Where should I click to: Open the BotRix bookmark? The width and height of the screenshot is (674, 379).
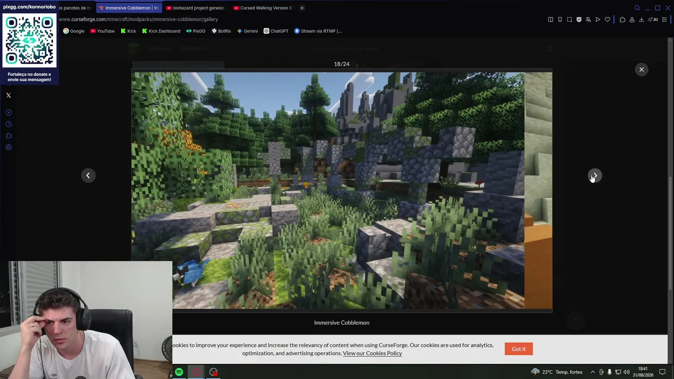tap(221, 31)
